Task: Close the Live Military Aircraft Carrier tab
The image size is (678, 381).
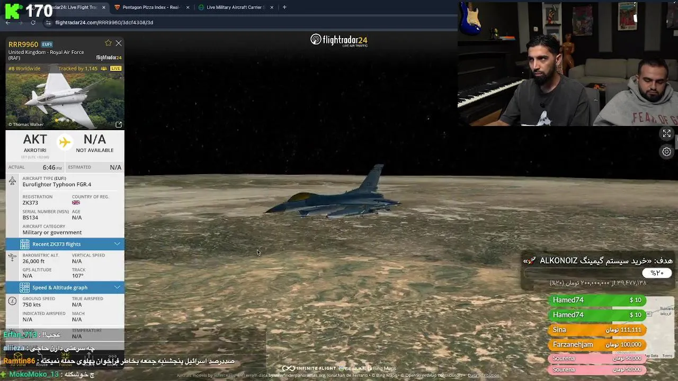Action: [272, 7]
